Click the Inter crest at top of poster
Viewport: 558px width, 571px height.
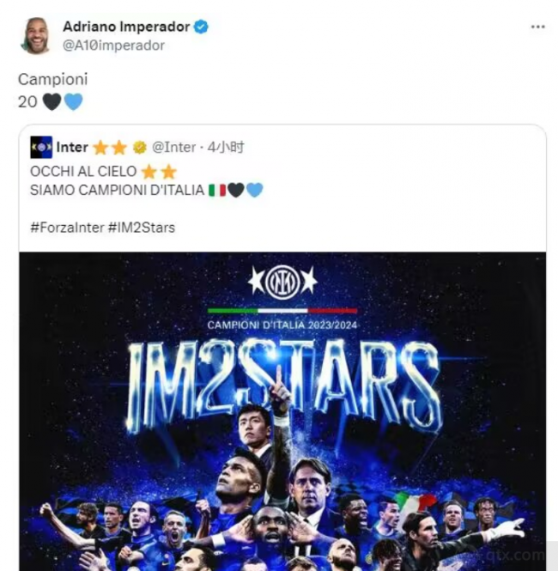[282, 281]
